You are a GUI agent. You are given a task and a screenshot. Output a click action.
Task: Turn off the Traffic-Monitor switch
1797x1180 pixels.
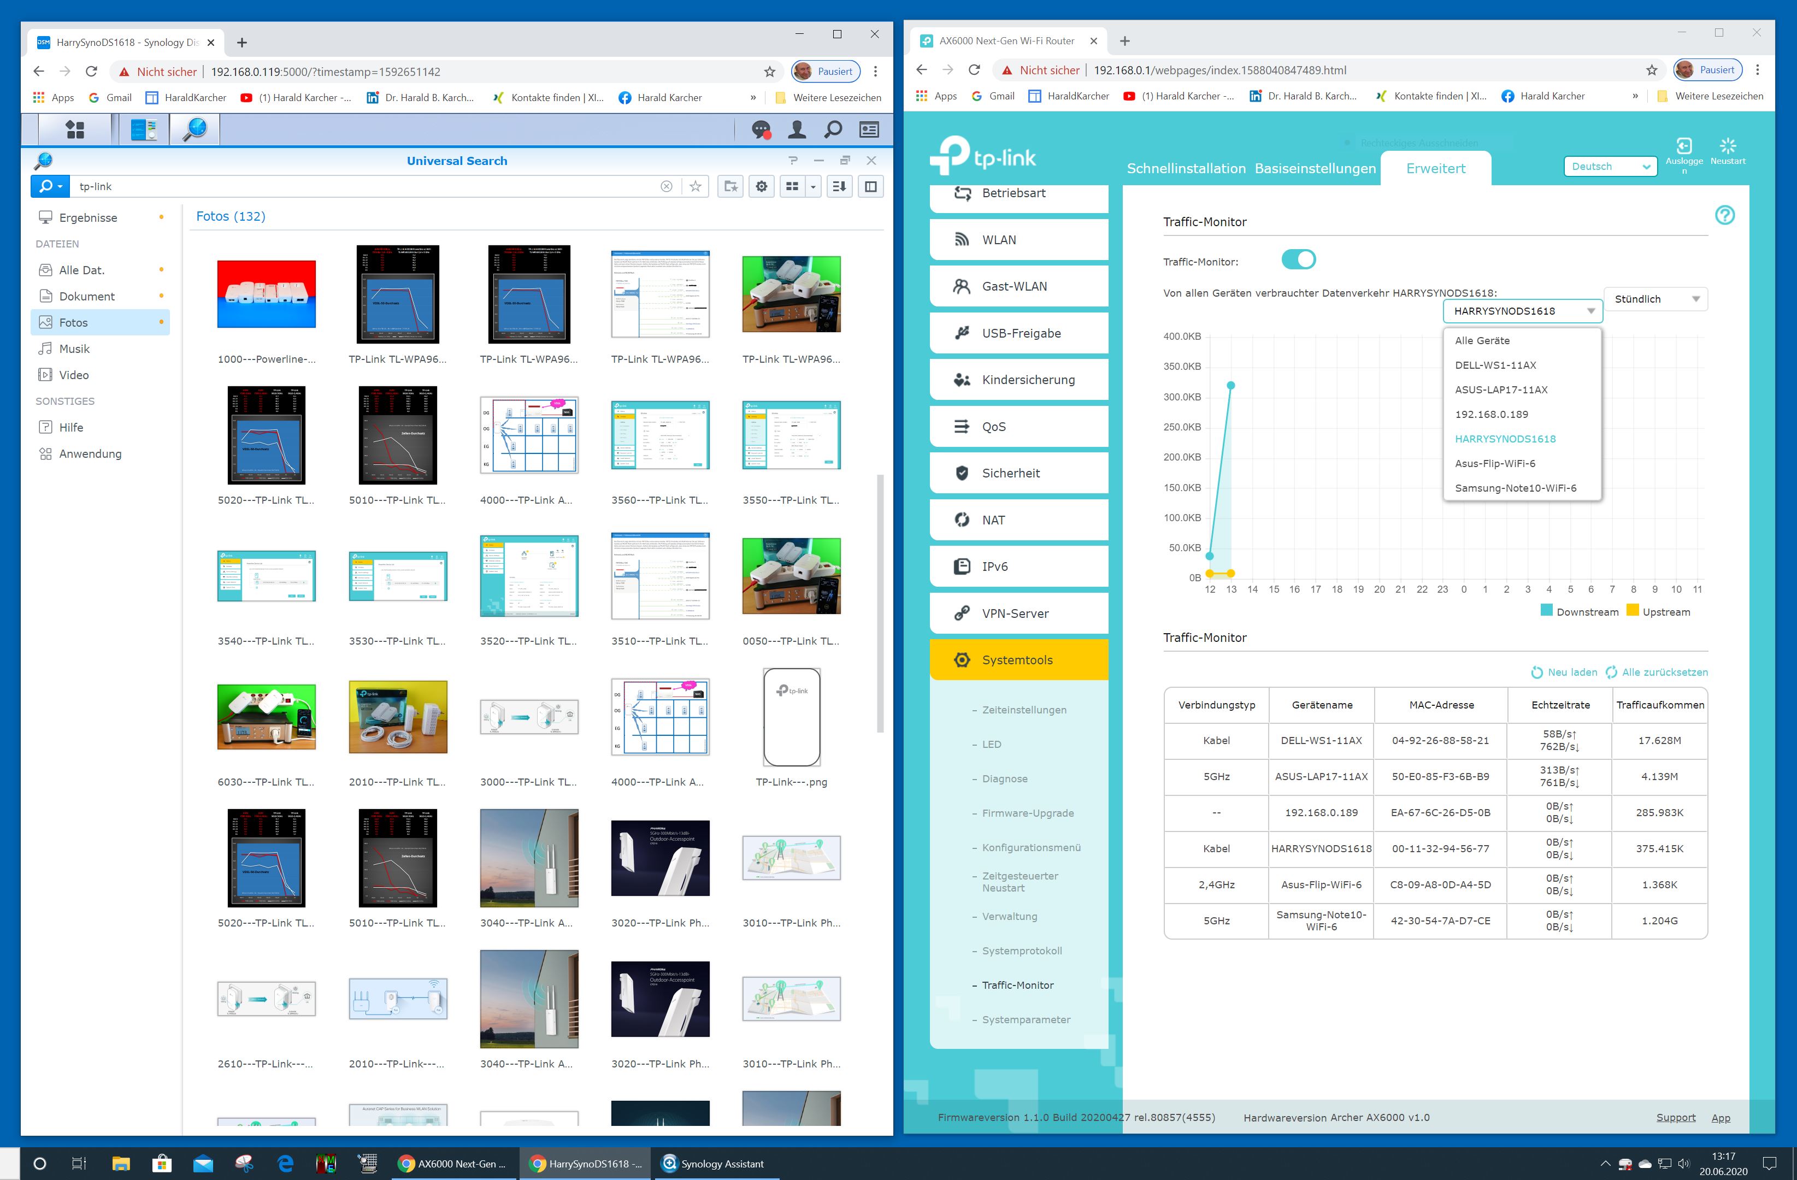(1298, 259)
